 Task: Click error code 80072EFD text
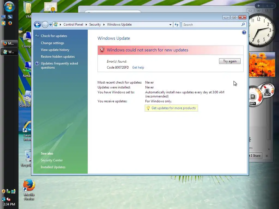point(118,67)
